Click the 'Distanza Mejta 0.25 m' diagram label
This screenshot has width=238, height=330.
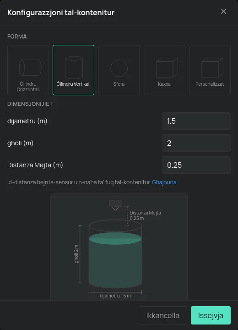click(145, 215)
